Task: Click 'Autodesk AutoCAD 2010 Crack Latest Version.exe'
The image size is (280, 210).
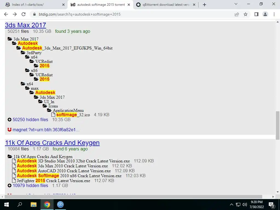Action: pos(64,171)
